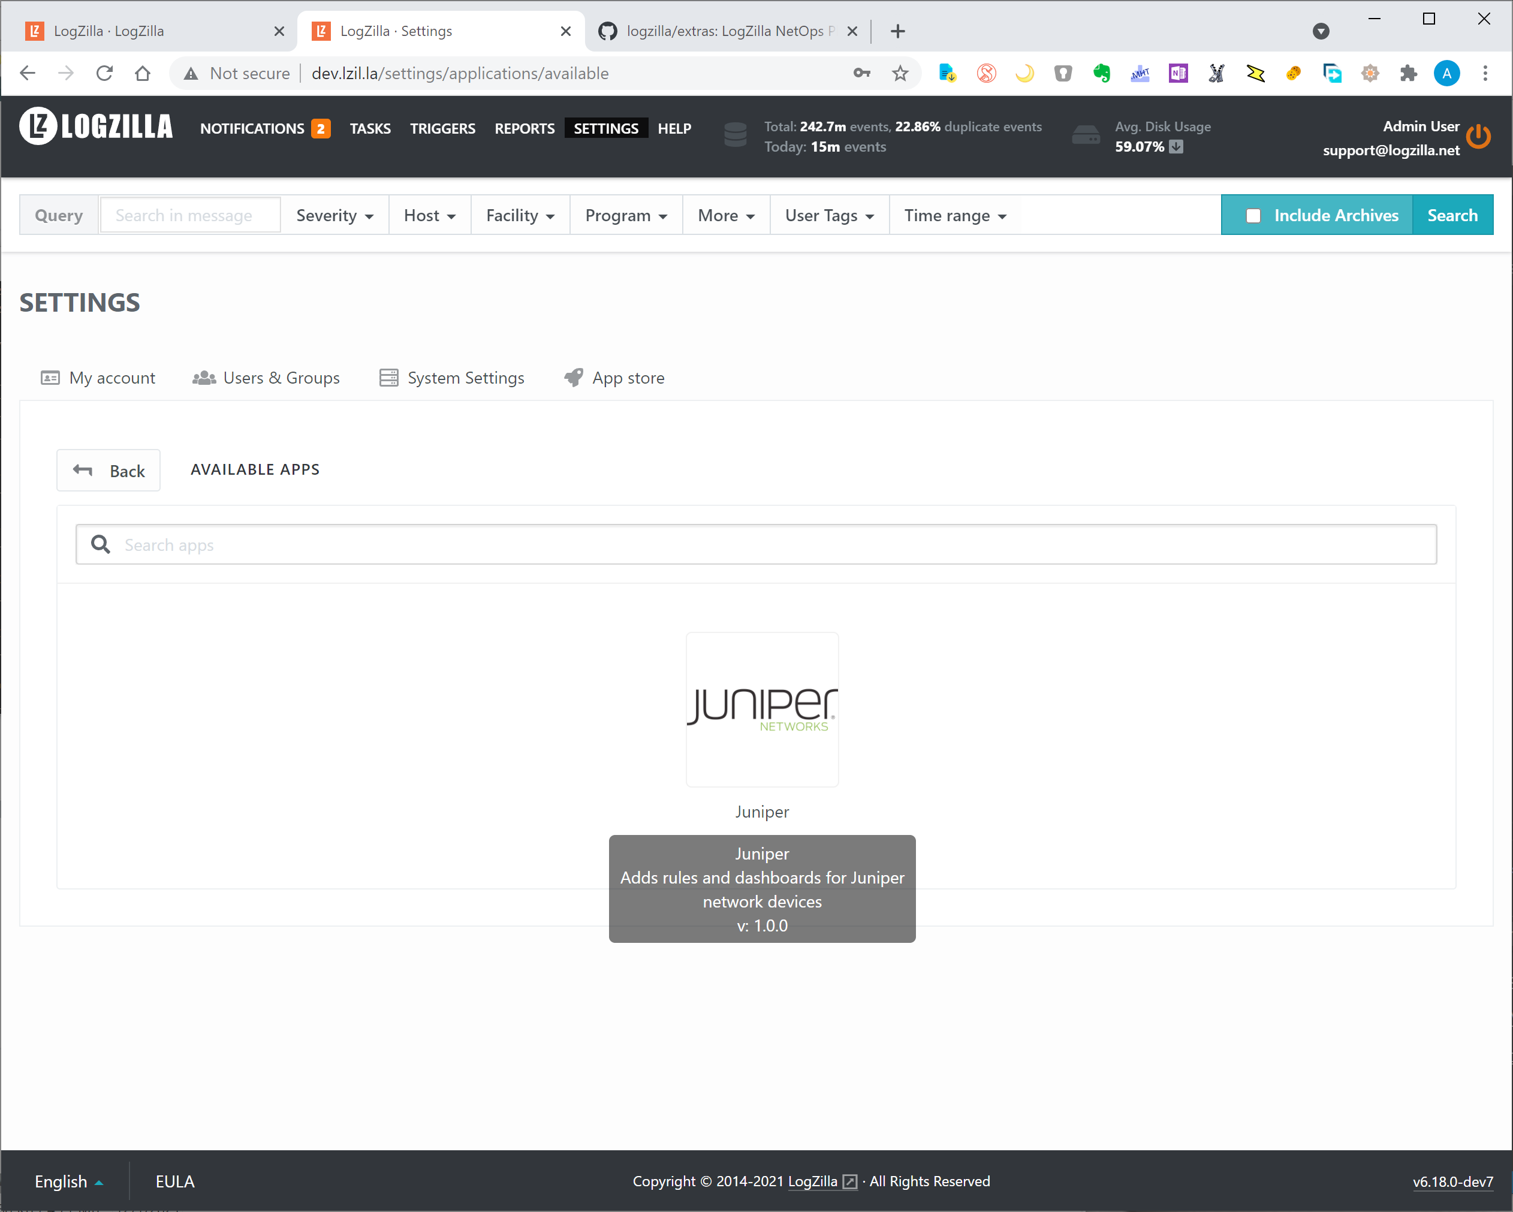Click the Back button above Available Apps
This screenshot has height=1212, width=1513.
pyautogui.click(x=108, y=470)
